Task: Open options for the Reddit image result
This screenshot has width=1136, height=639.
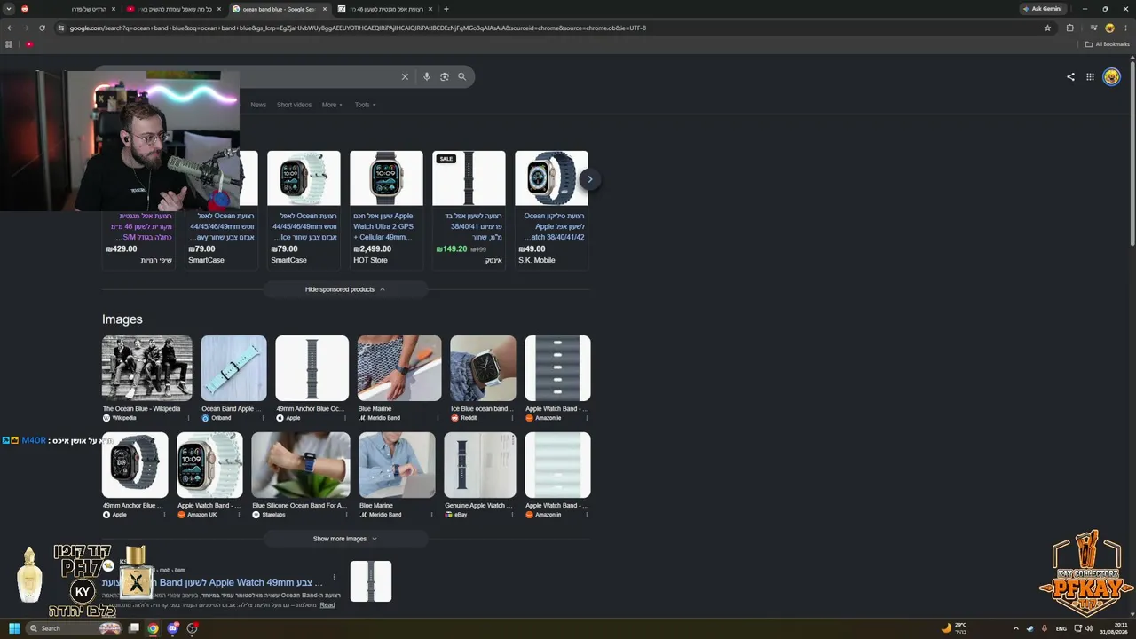Action: coord(511,418)
